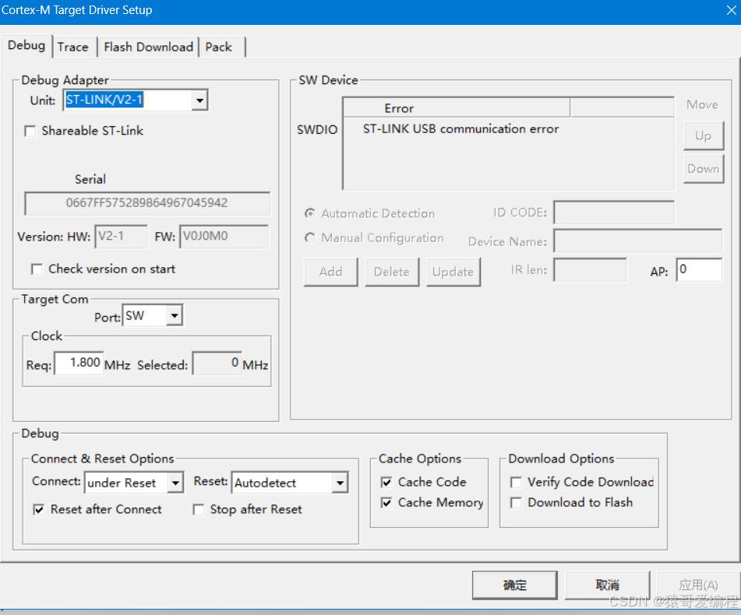Uncheck Cache Code option
Viewport: 741px width, 615px height.
[x=386, y=483]
